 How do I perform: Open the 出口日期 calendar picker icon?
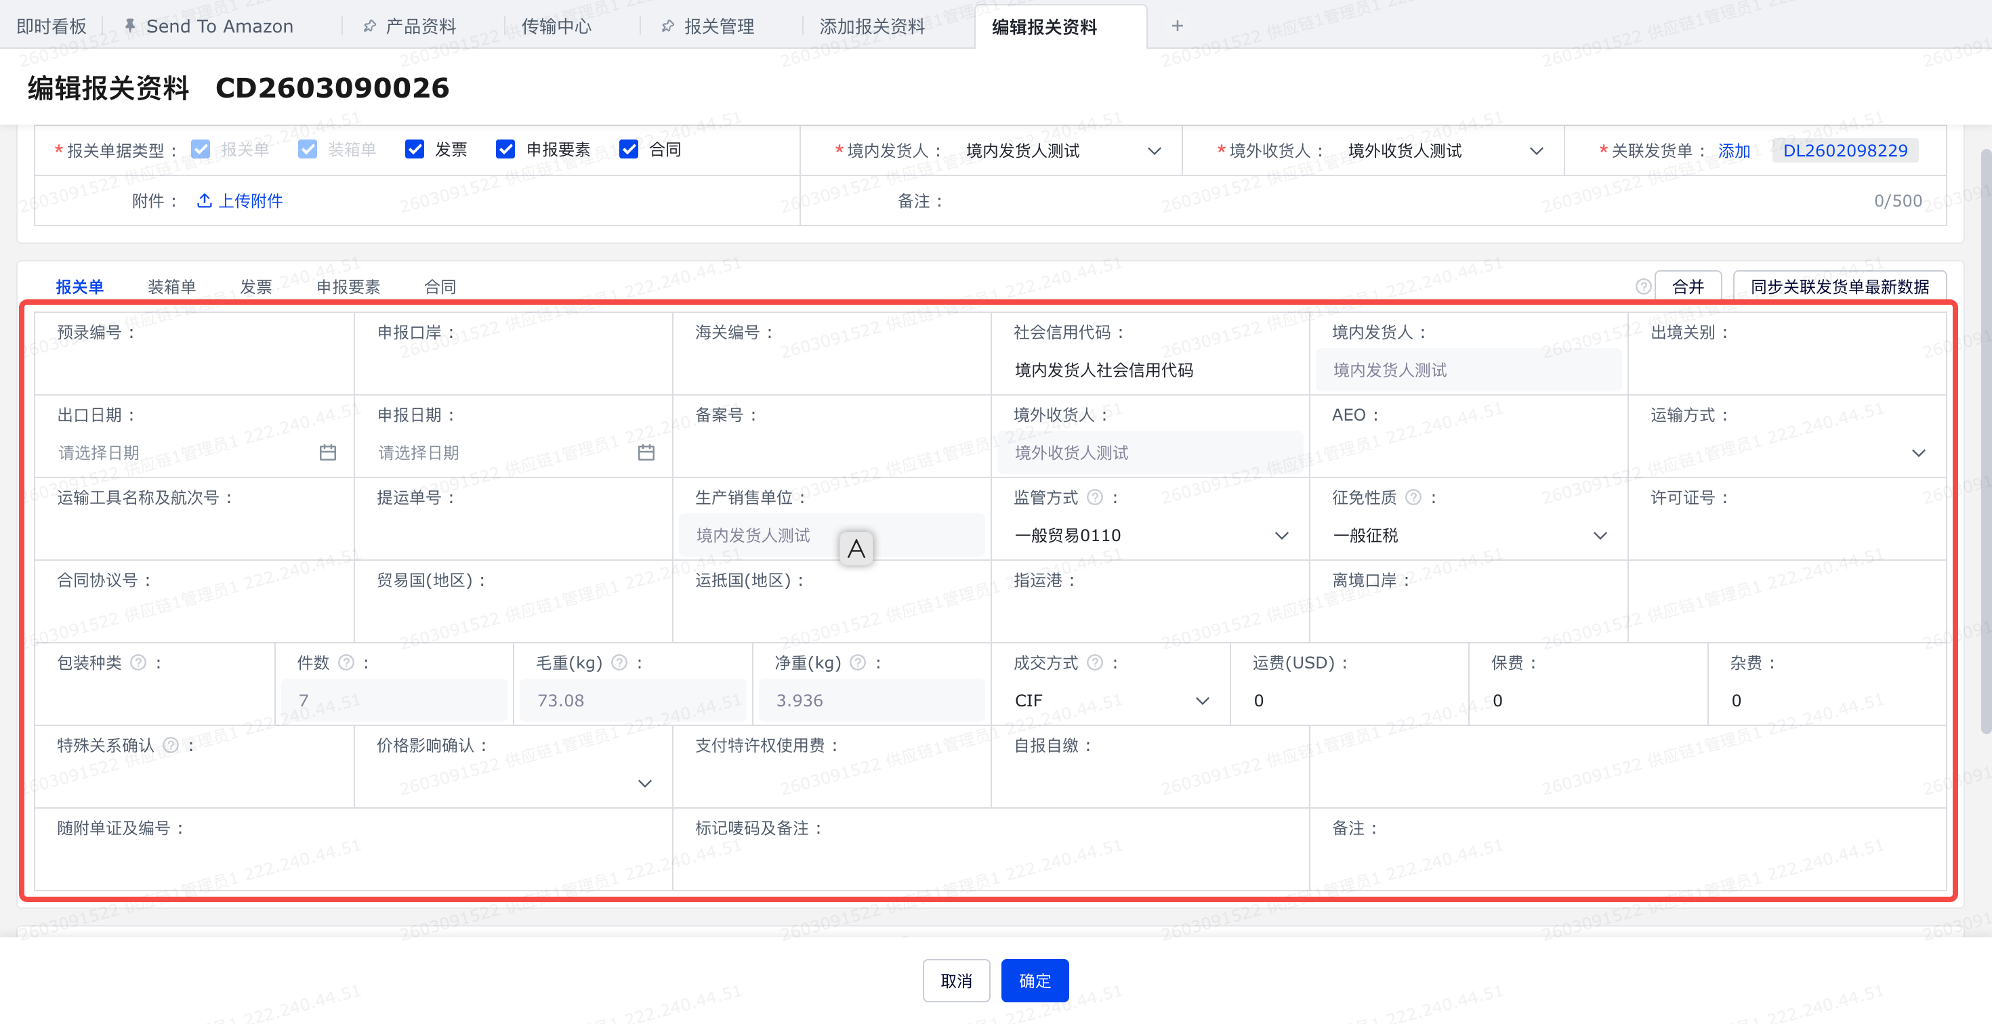tap(327, 453)
